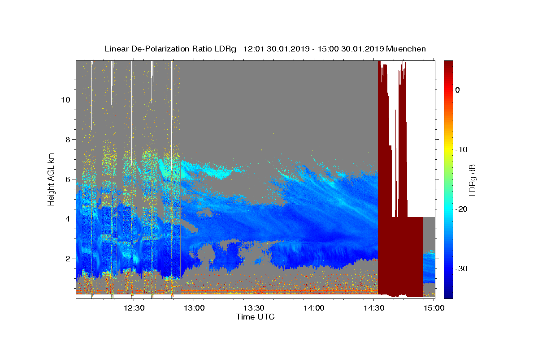The width and height of the screenshot is (538, 358).
Task: Click the 12:30 time tick label
Action: coord(134,308)
